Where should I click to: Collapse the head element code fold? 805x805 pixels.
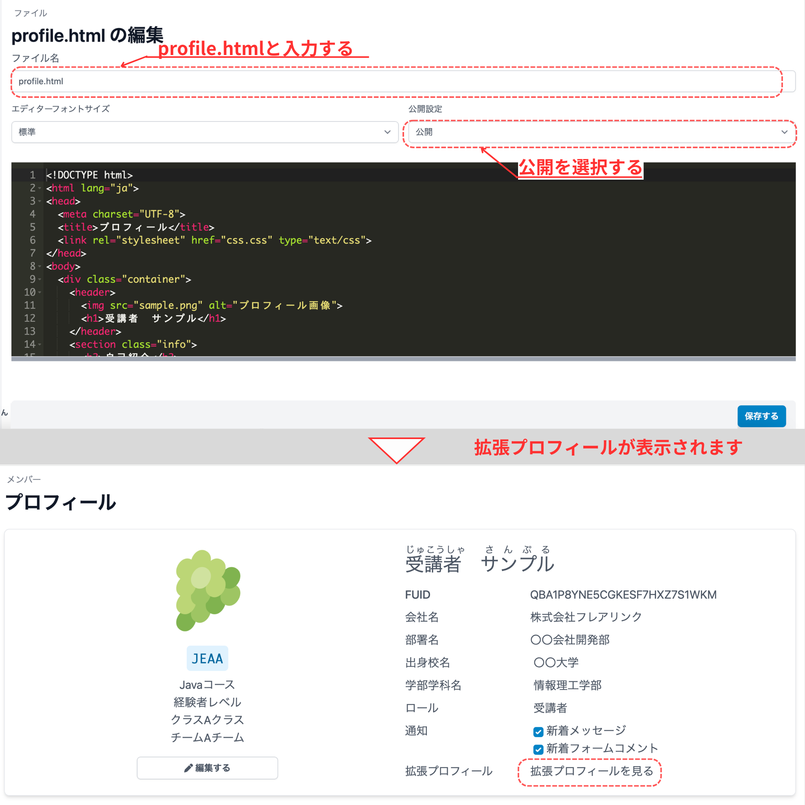40,201
